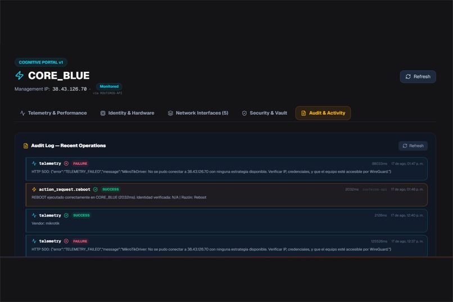Click the SUCCESS badge on the reboot entry
The height and width of the screenshot is (302, 453).
[110, 190]
